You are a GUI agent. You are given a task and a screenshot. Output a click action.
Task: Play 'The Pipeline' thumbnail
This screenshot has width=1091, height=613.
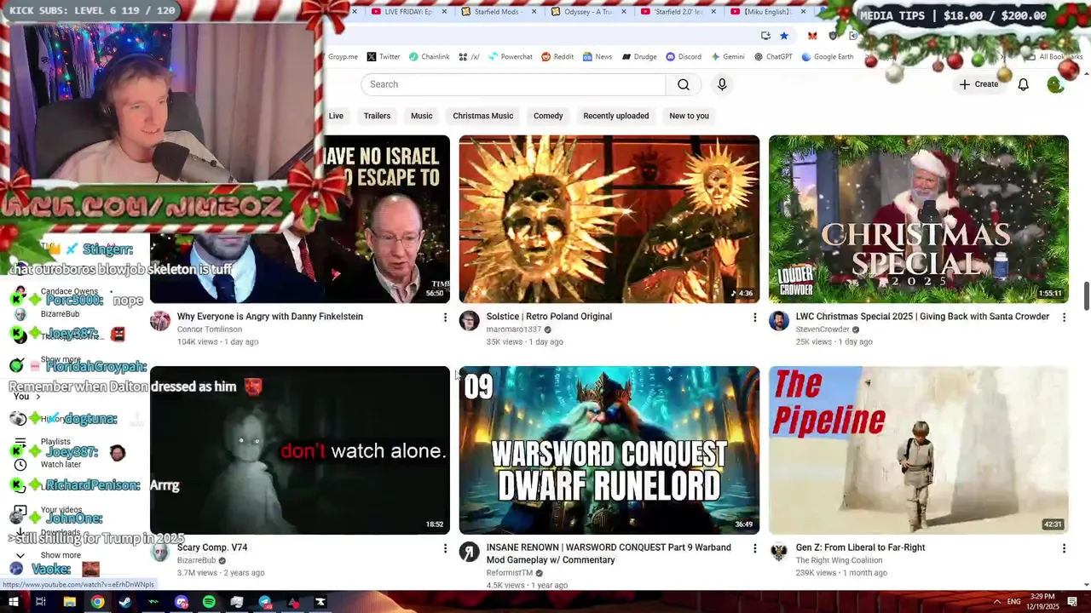918,450
